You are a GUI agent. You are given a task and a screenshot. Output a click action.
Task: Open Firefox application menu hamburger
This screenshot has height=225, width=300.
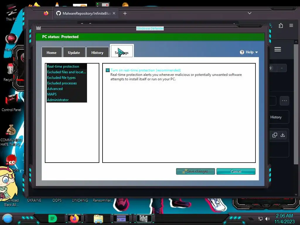coord(291,25)
